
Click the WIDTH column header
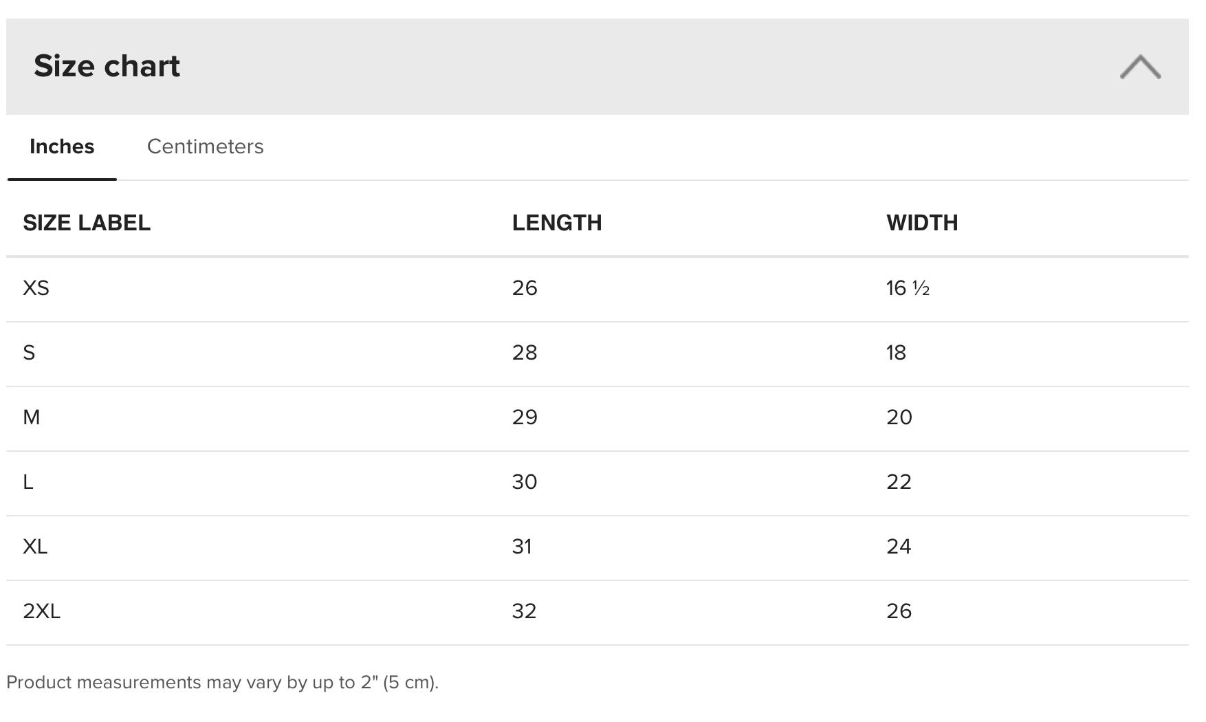pos(922,223)
